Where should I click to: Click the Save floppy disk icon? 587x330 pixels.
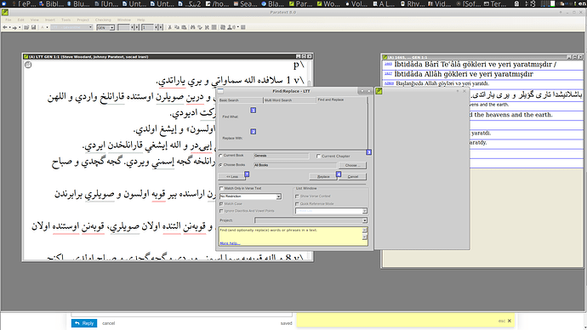tap(34, 27)
